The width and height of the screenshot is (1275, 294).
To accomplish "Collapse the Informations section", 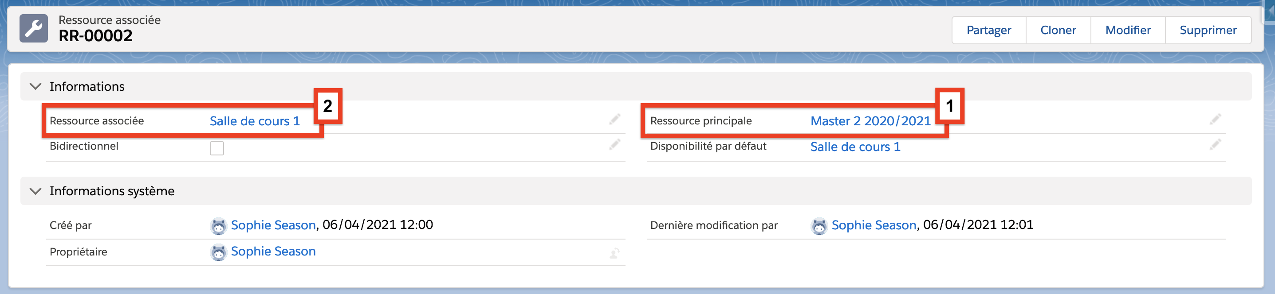I will (35, 85).
